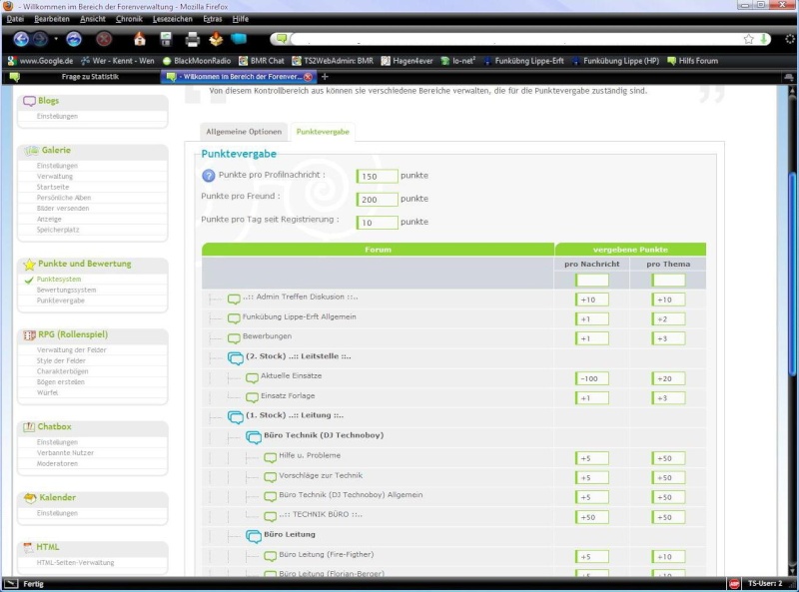Click the blank pro Nachricht header field
This screenshot has width=799, height=592.
(x=591, y=280)
